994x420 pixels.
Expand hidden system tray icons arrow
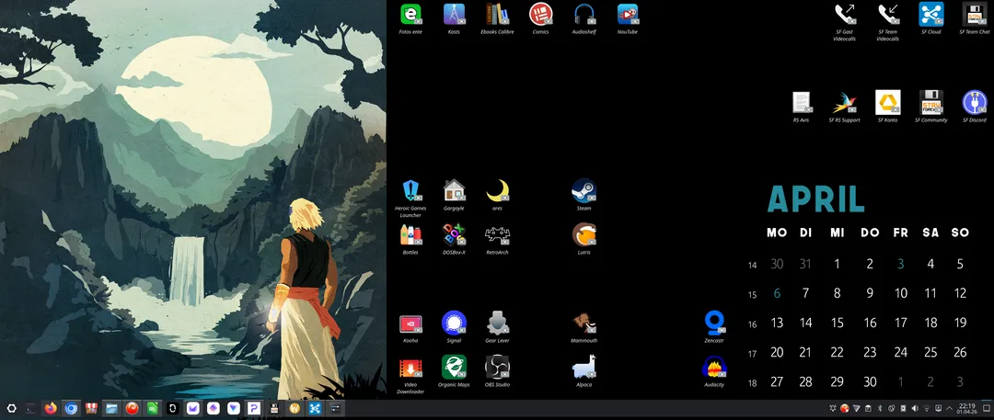coord(949,408)
